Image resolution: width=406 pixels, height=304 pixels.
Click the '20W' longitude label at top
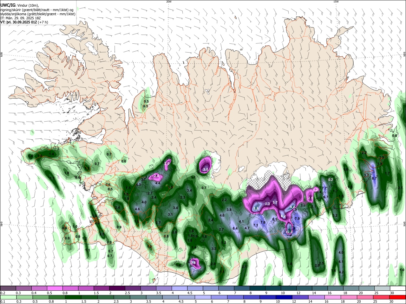point(169,2)
